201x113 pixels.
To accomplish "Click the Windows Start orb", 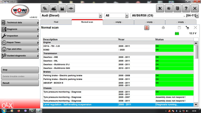I will pos(4,111).
